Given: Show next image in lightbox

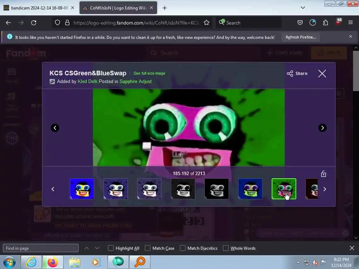Looking at the screenshot, I should [323, 127].
